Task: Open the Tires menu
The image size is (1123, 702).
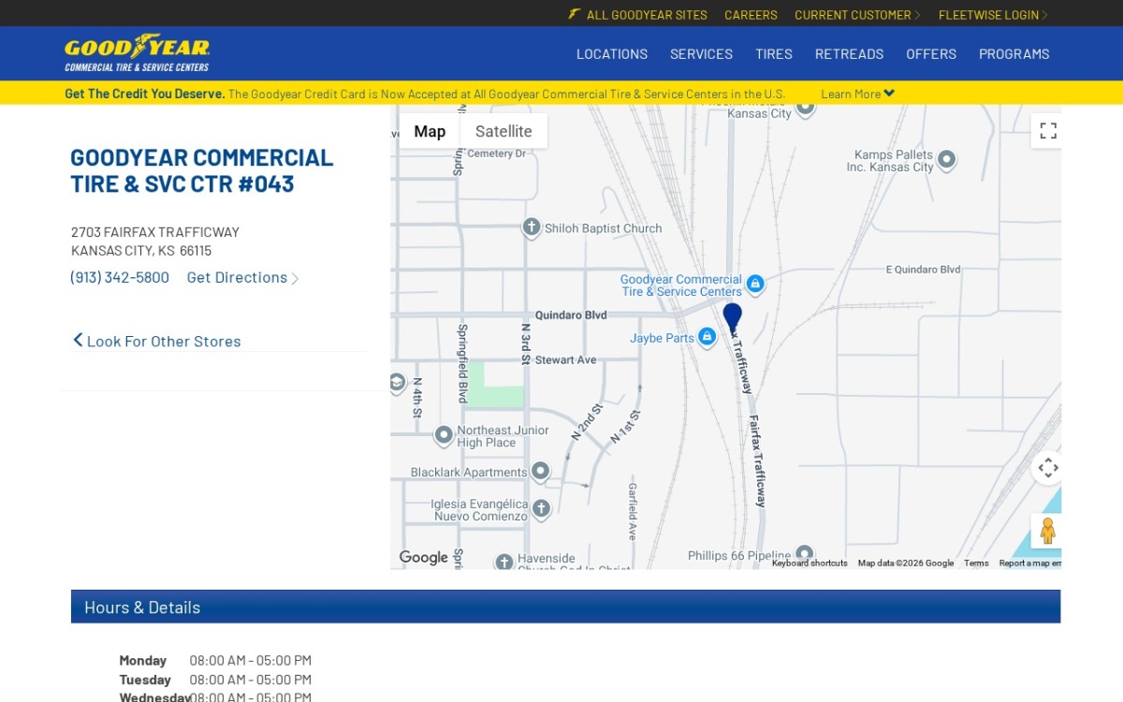Action: (x=774, y=53)
